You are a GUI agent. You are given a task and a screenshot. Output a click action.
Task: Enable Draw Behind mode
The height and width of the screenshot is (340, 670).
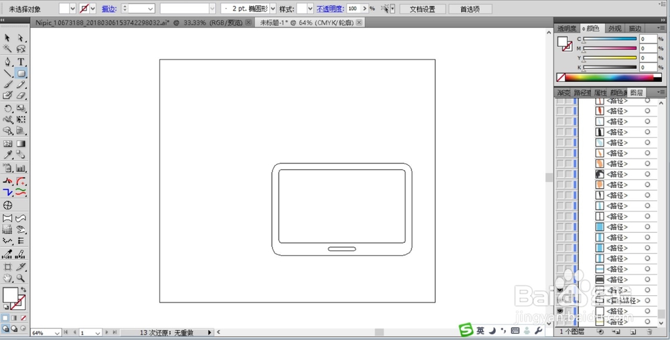(15, 329)
